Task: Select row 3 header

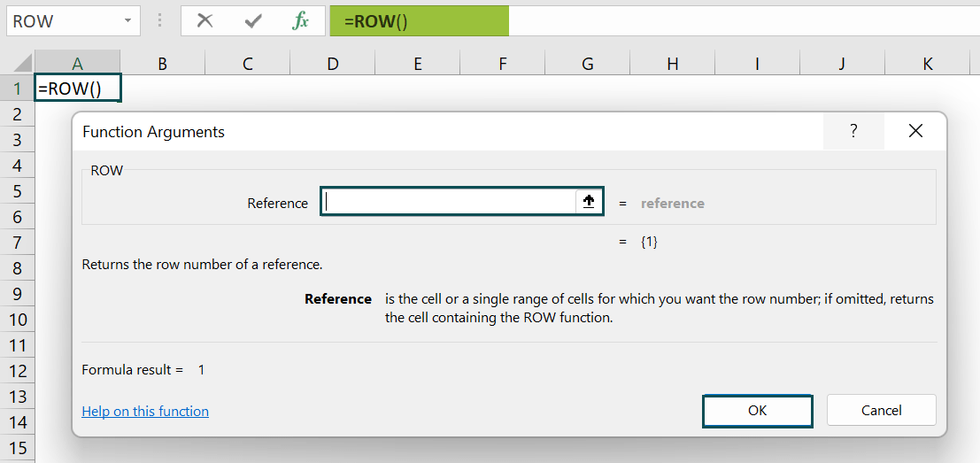Action: [18, 139]
